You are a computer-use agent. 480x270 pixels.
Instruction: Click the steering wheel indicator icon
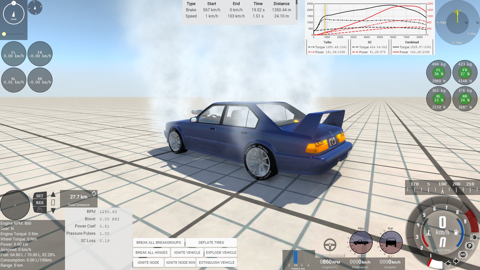pyautogui.click(x=330, y=245)
